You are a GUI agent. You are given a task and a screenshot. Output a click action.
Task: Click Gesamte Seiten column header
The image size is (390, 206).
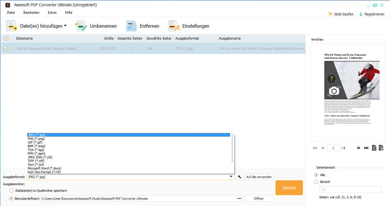130,38
